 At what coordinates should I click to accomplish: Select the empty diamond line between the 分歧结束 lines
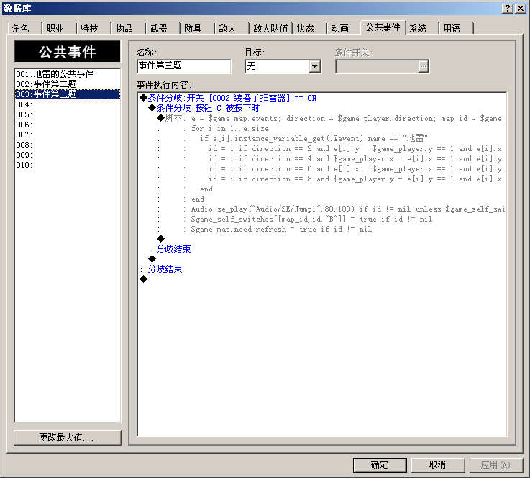point(322,259)
